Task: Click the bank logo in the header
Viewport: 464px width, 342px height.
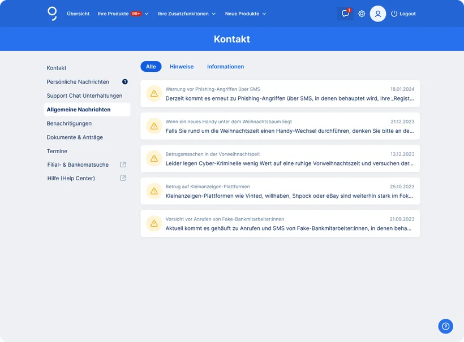Action: 52,14
